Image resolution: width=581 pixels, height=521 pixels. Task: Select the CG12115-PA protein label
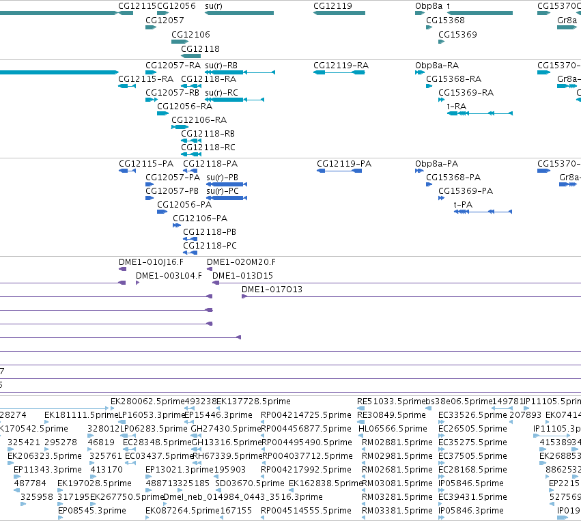146,164
